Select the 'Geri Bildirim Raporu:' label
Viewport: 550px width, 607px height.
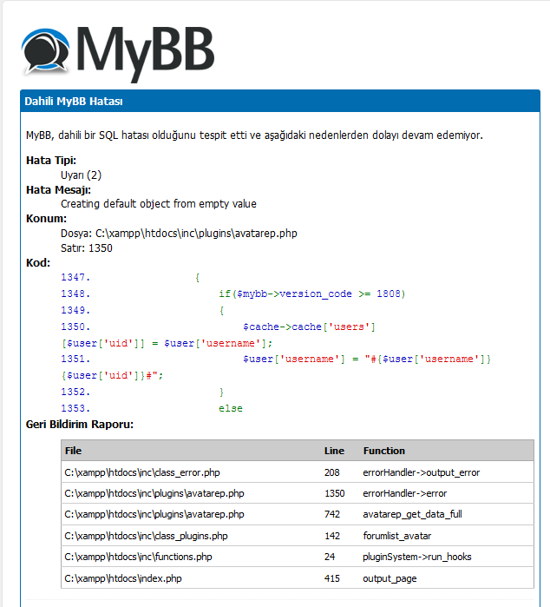[x=80, y=425]
